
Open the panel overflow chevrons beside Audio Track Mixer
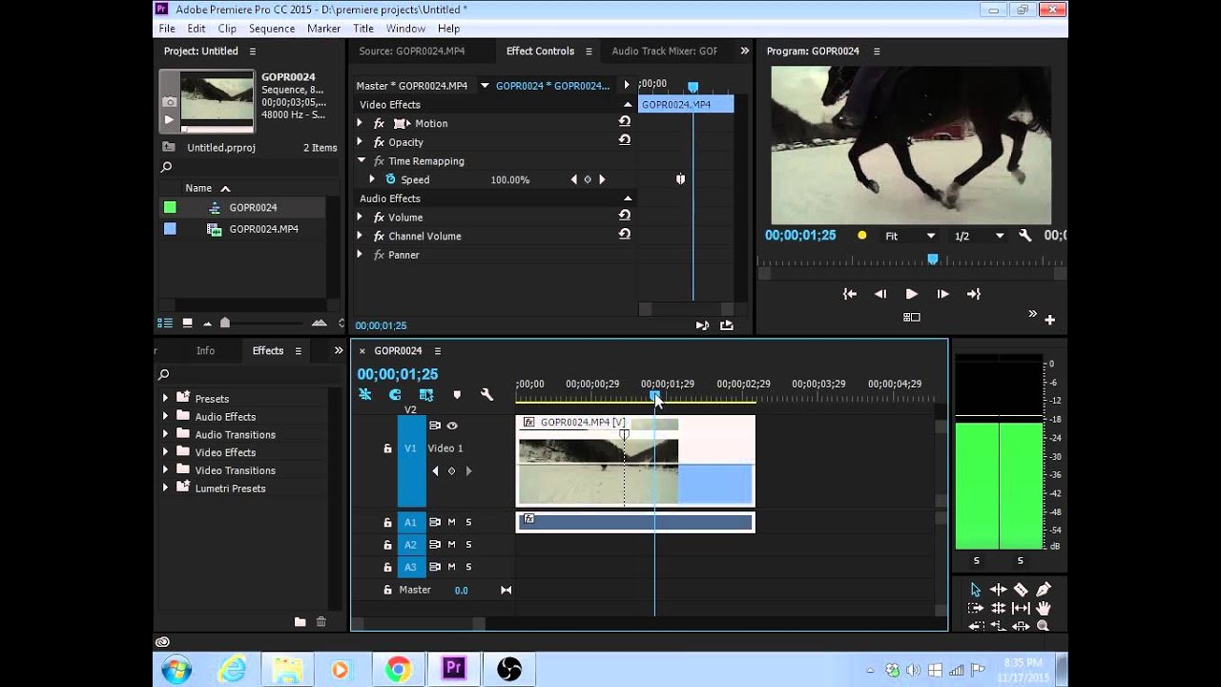[x=745, y=52]
